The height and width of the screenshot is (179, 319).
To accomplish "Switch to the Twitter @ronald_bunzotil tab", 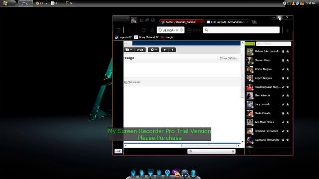I will (x=181, y=22).
